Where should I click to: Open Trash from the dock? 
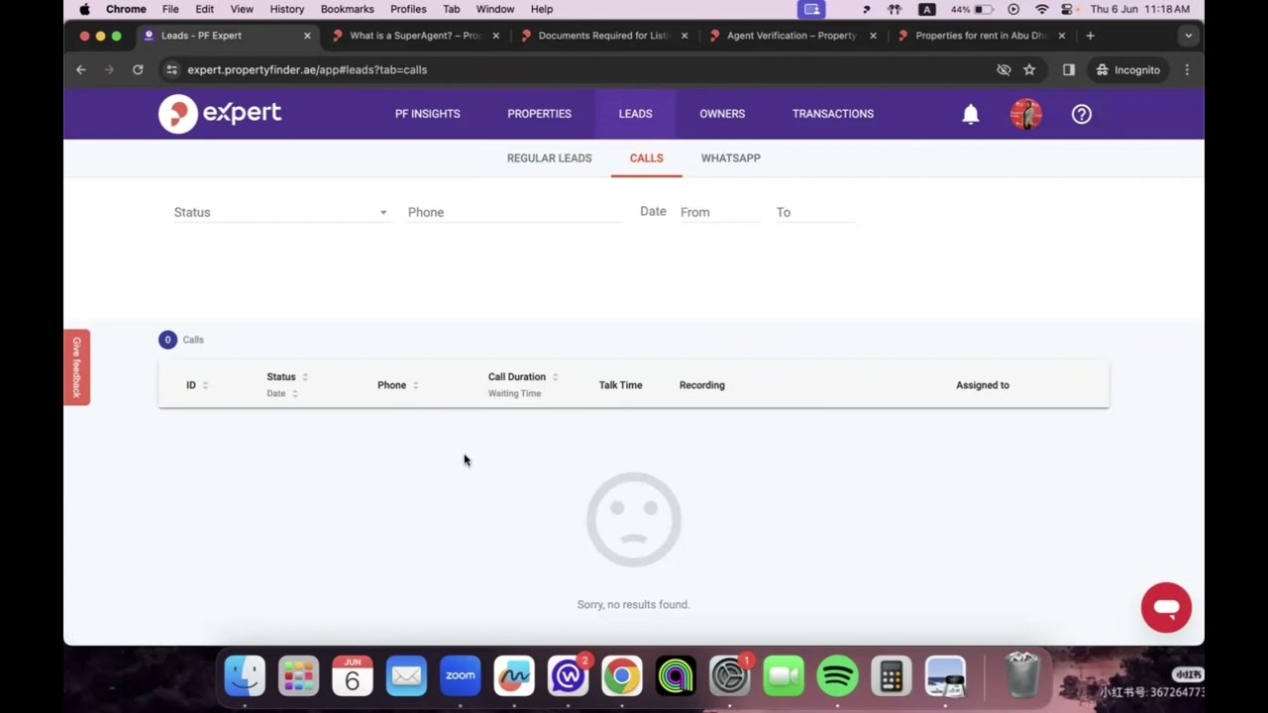coord(1021,675)
